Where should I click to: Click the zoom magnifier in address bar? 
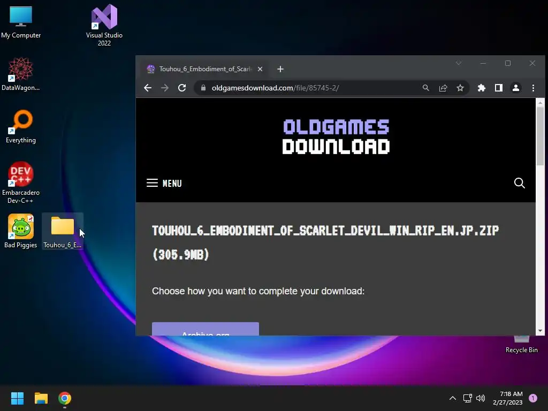point(425,88)
